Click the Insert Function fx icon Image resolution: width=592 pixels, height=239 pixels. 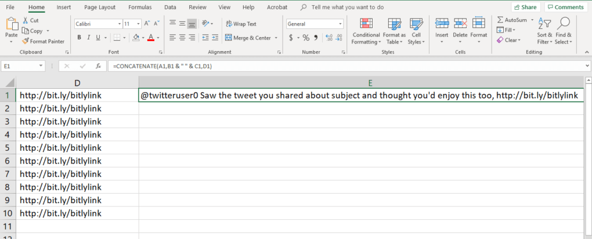point(98,66)
